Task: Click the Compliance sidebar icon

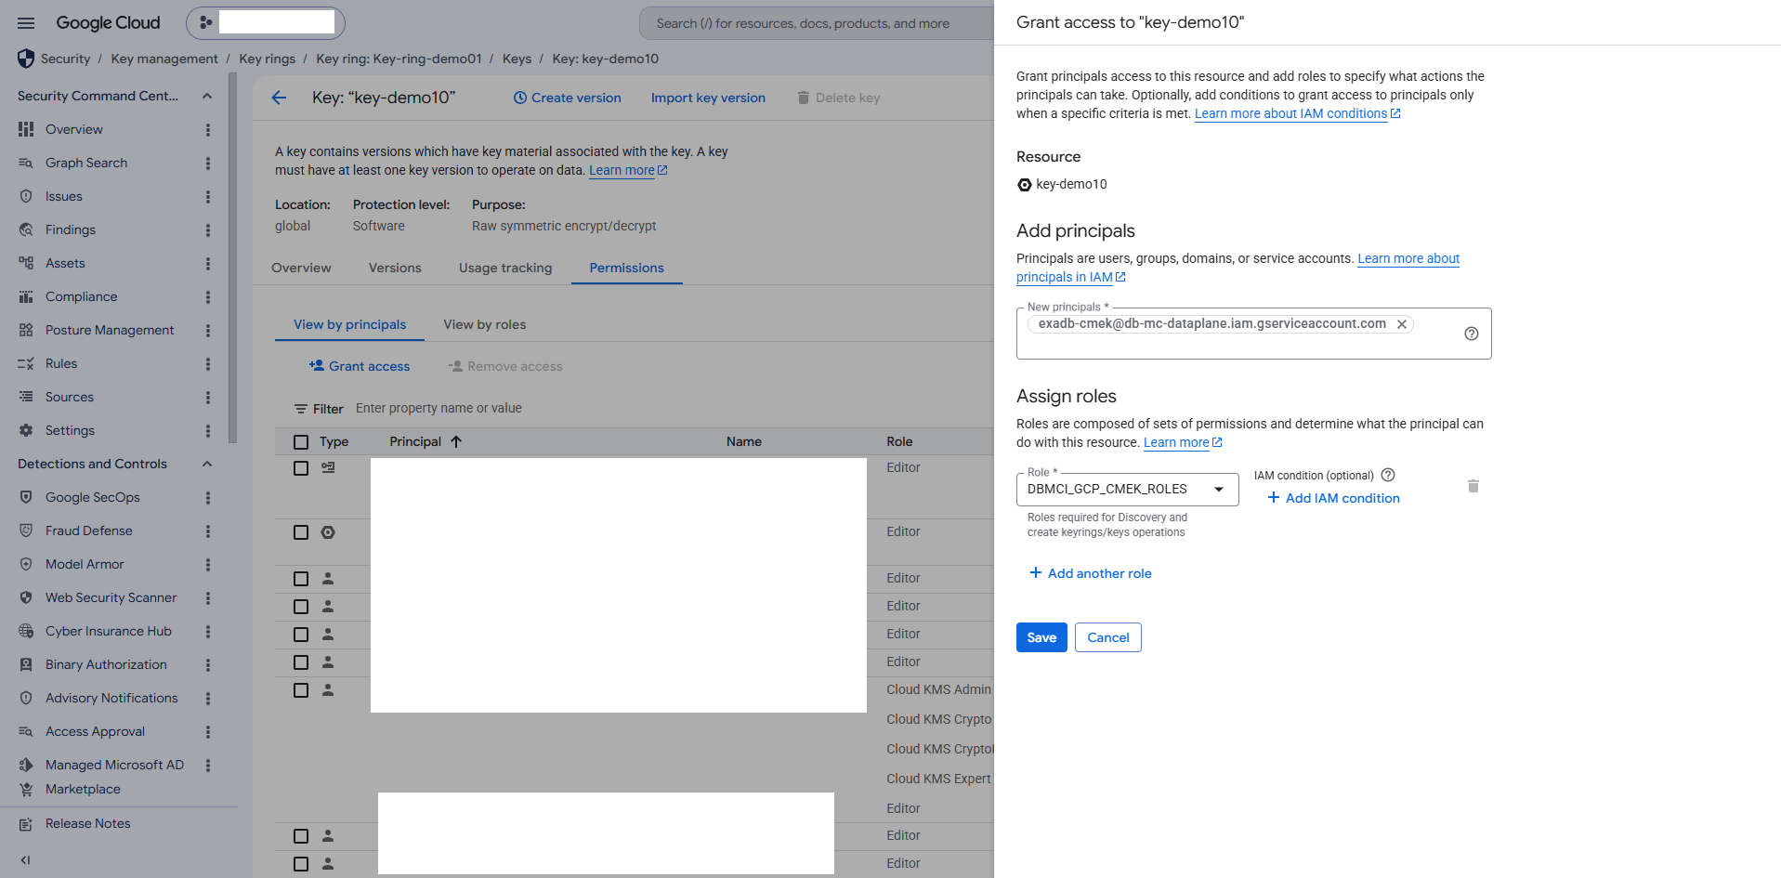Action: click(x=26, y=296)
